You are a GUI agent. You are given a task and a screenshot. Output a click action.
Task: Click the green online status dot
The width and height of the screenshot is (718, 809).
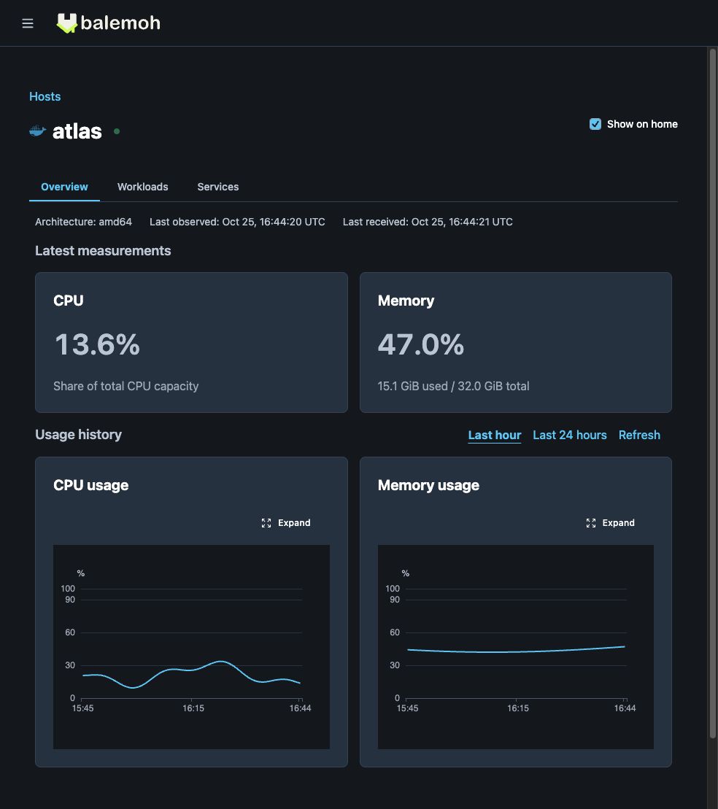[117, 131]
